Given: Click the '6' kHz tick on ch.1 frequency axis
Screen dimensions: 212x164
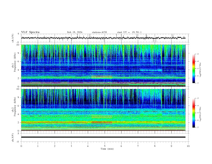Looking at the screenshot, I should tap(19, 61).
